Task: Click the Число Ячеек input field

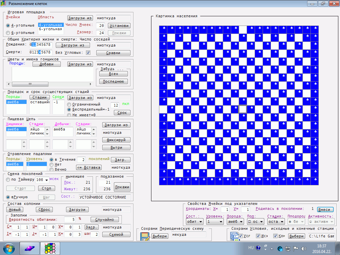Action: [x=101, y=26]
